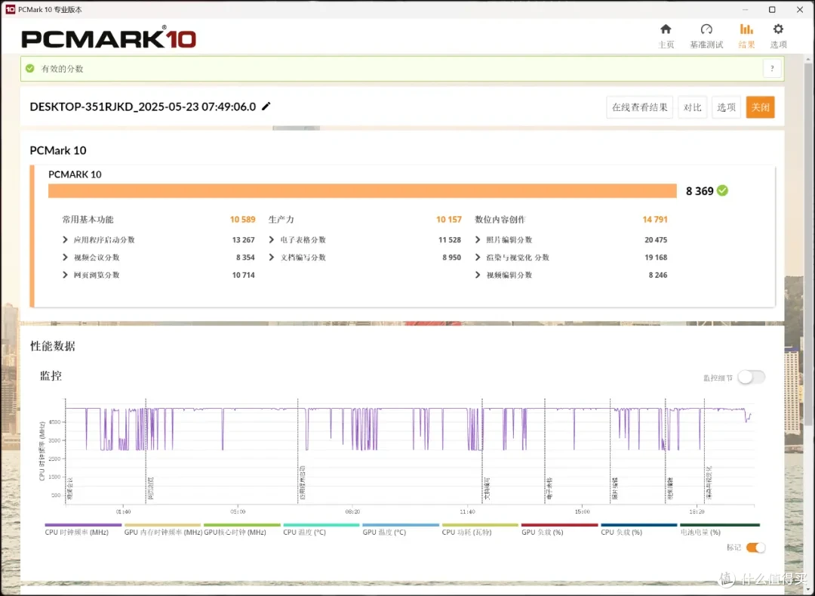Viewport: 815px width, 596px height.
Task: Click the 选项 button beside 对比
Action: (x=726, y=107)
